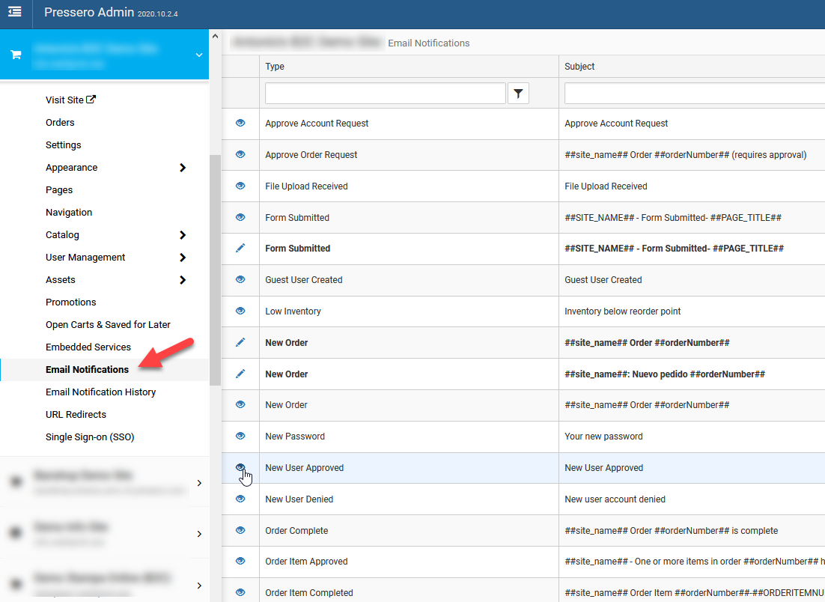Click the Type filter text field
The width and height of the screenshot is (825, 602).
pos(385,93)
